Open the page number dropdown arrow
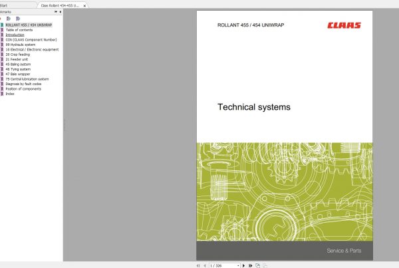 tap(238, 266)
